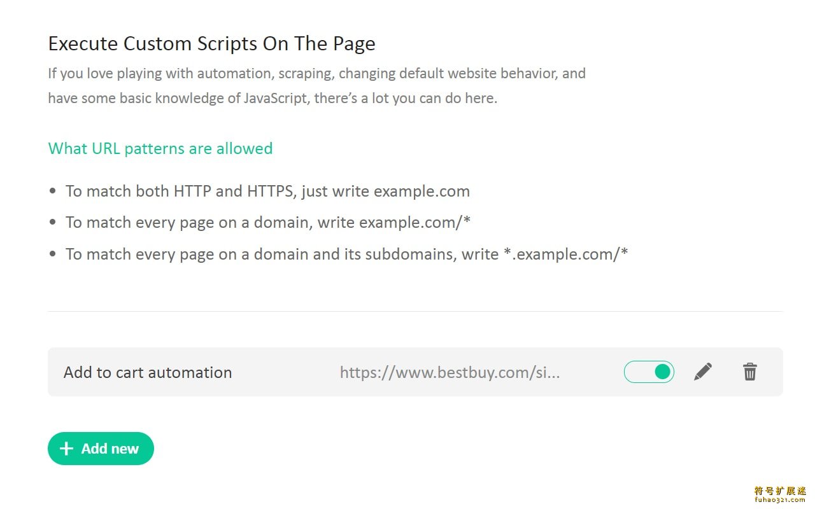Image resolution: width=815 pixels, height=509 pixels.
Task: Click the horizontal divider above the script list
Action: tap(415, 311)
